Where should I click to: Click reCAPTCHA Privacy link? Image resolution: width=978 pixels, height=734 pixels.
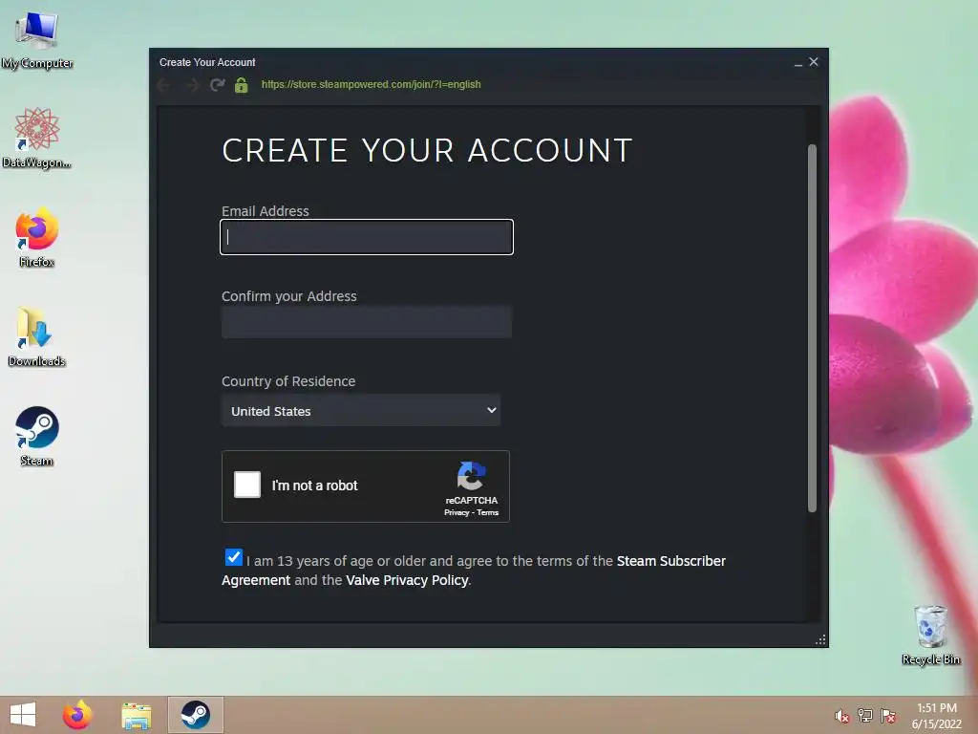457,512
